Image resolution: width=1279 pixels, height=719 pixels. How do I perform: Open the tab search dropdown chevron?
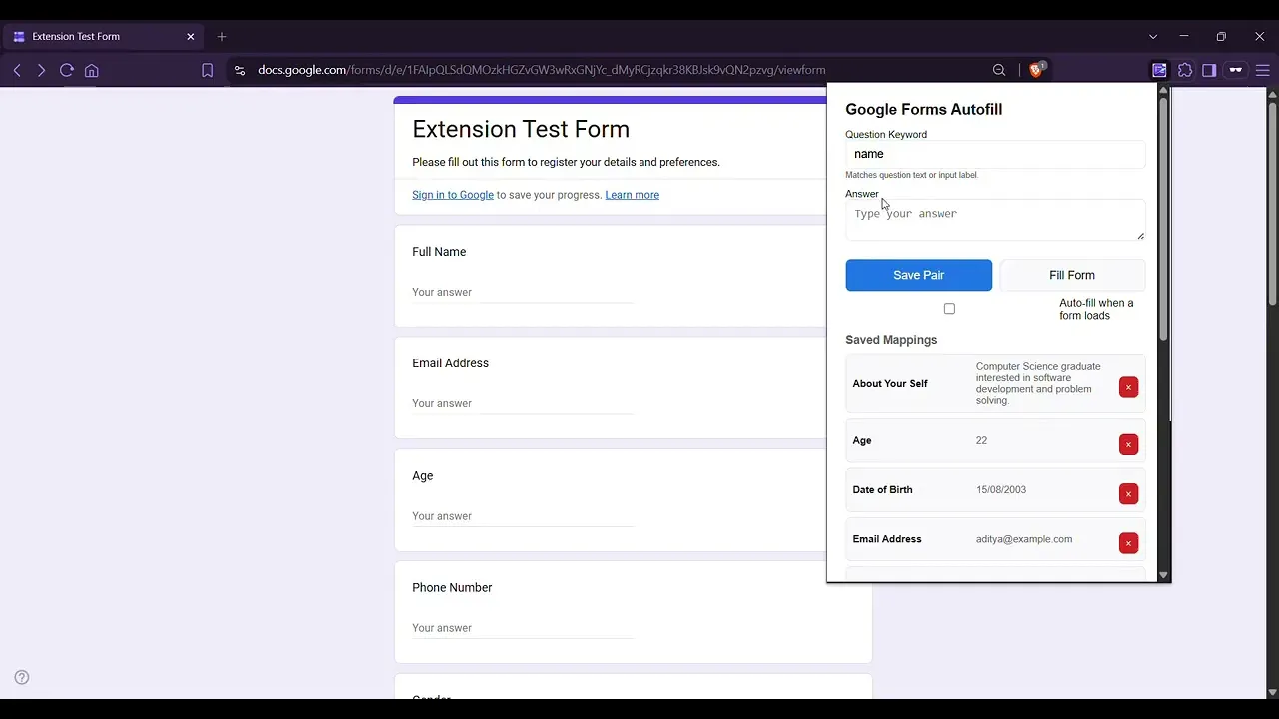click(1153, 36)
